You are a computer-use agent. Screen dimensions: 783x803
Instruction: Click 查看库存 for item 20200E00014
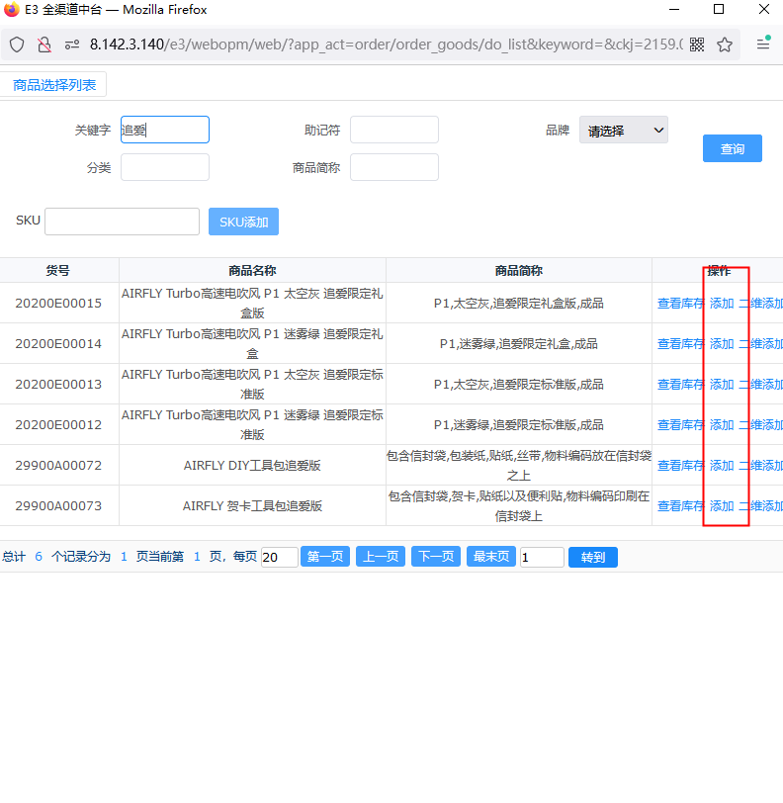tap(680, 343)
